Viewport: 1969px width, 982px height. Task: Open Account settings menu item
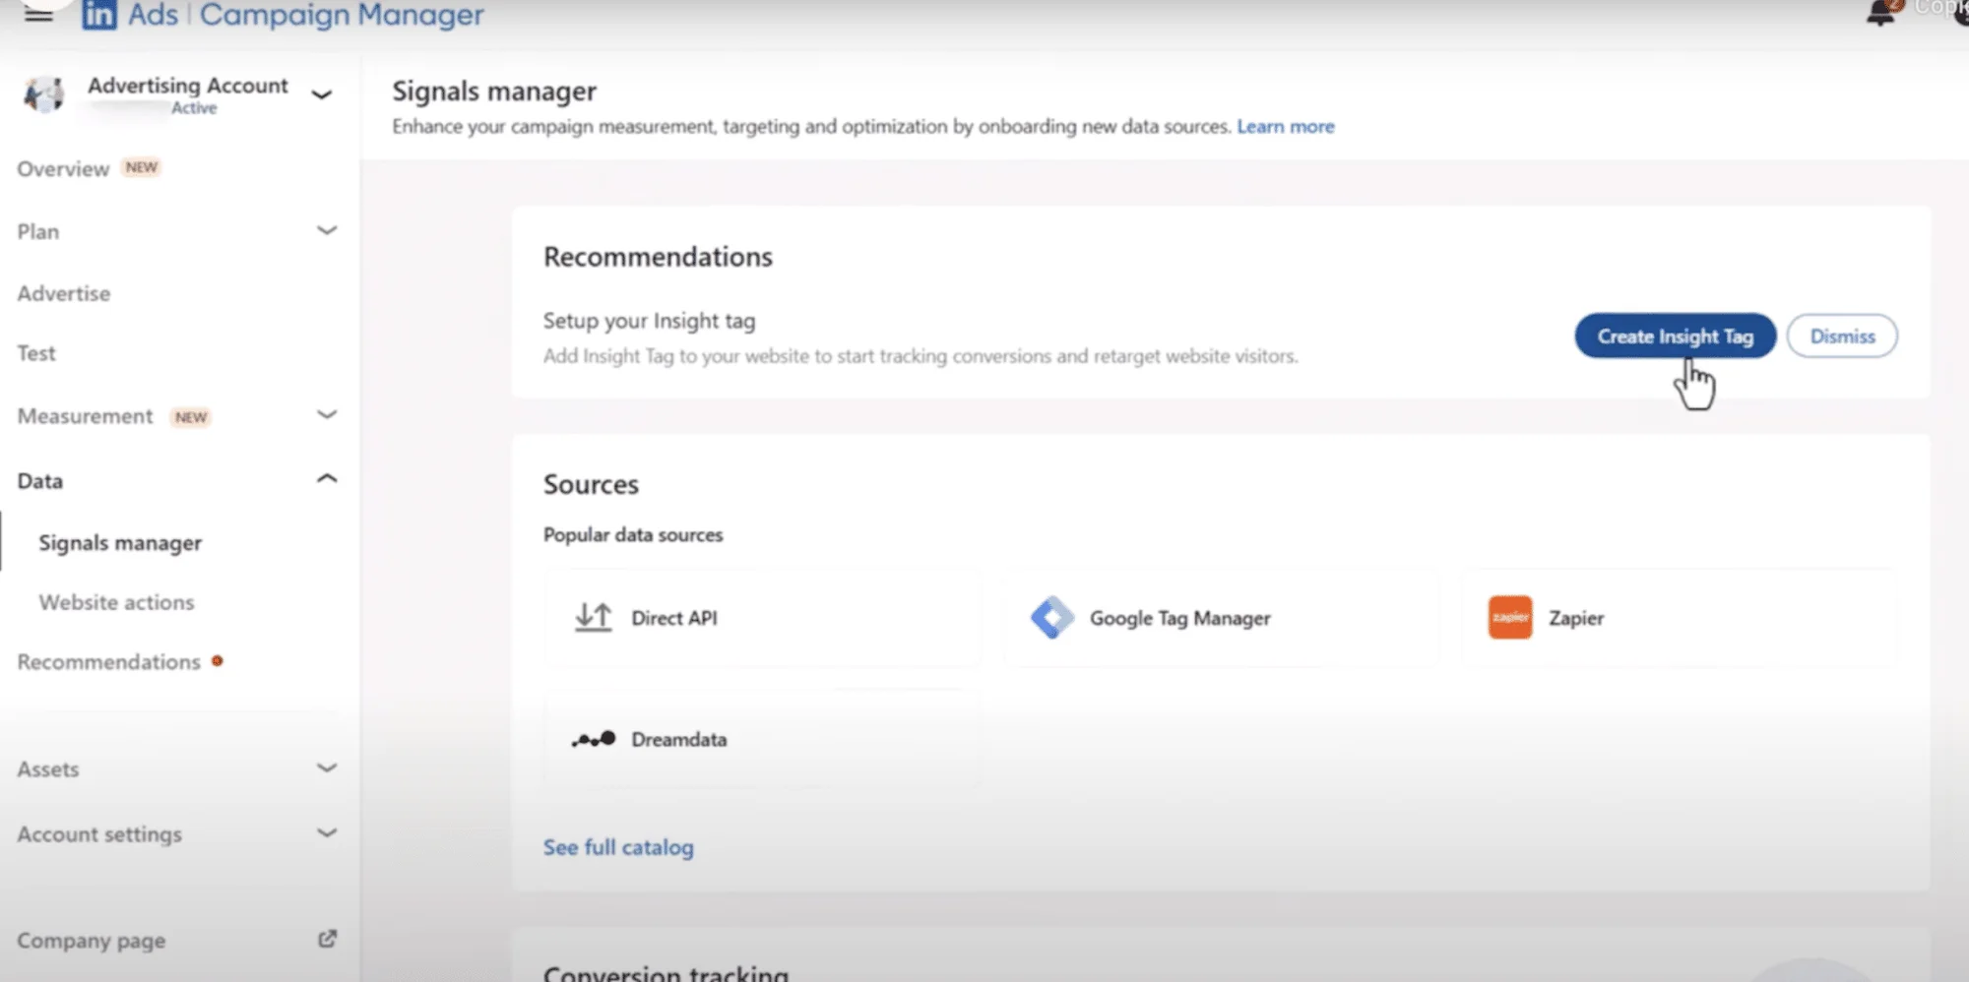coord(99,834)
